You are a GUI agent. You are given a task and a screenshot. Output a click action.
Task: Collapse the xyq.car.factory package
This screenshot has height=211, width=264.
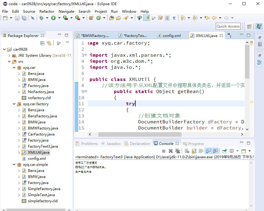coord(14,104)
